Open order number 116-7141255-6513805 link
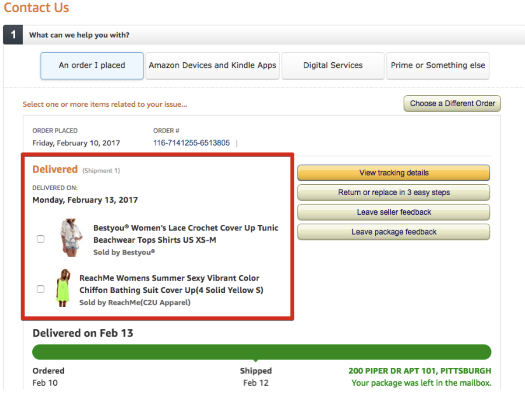 [191, 143]
